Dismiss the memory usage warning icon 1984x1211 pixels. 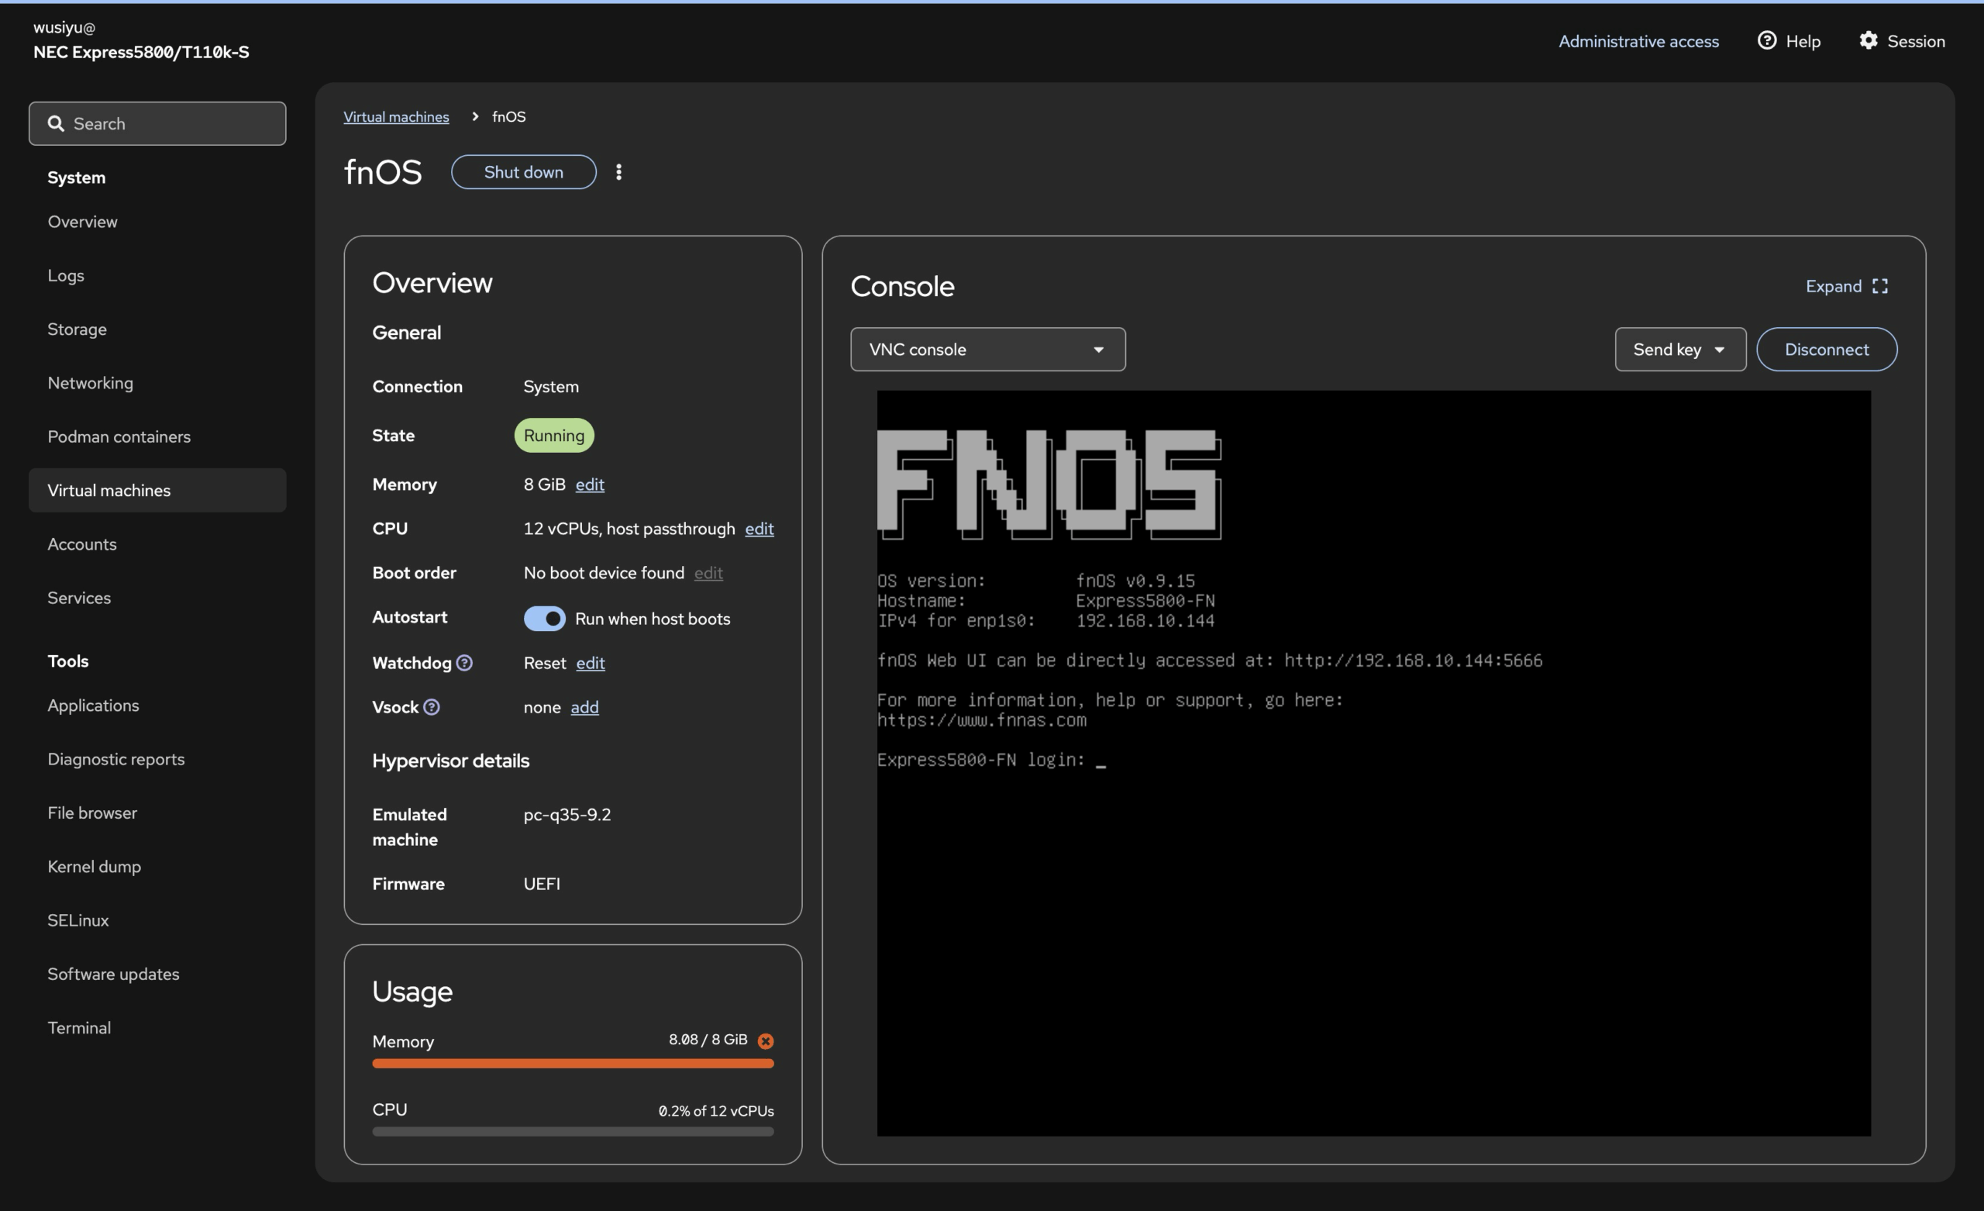pos(765,1040)
